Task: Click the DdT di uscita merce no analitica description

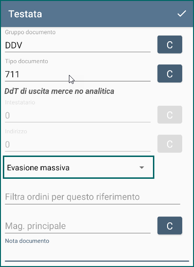Action: pos(59,91)
